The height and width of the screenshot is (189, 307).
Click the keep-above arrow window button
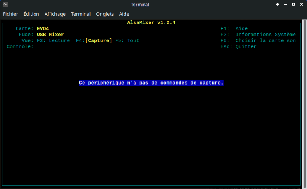277,4
